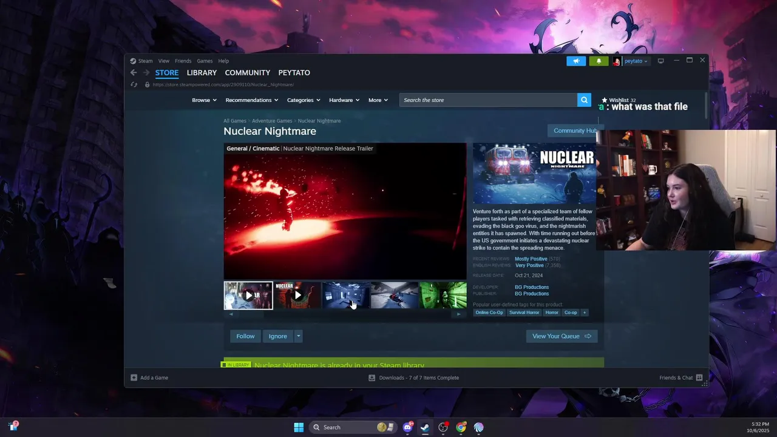Open the green notifications bell
Viewport: 777px width, 437px height.
pyautogui.click(x=599, y=61)
